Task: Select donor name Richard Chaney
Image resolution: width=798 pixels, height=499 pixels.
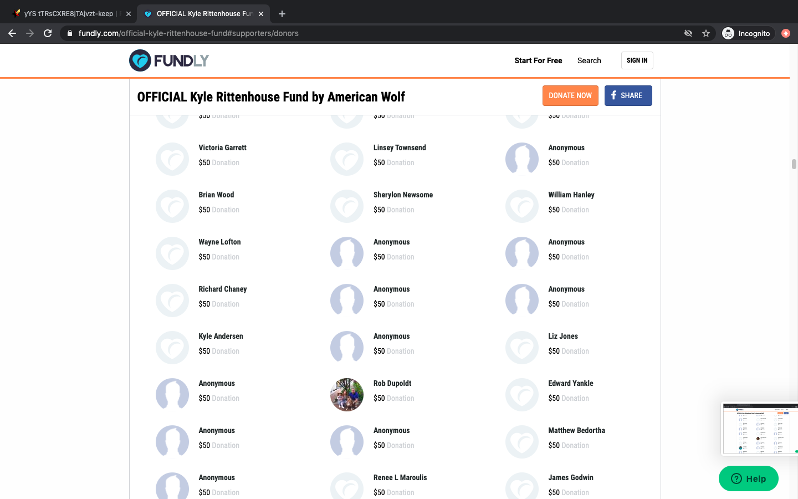Action: [x=223, y=289]
